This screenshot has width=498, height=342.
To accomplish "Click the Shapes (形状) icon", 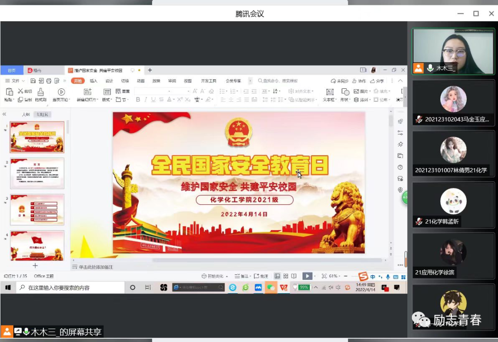I will tap(345, 92).
